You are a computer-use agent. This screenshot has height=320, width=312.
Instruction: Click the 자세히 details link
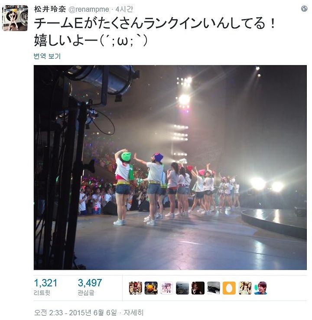tap(133, 313)
